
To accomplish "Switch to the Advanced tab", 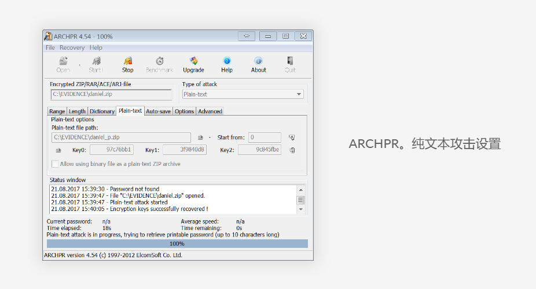I will (x=210, y=111).
